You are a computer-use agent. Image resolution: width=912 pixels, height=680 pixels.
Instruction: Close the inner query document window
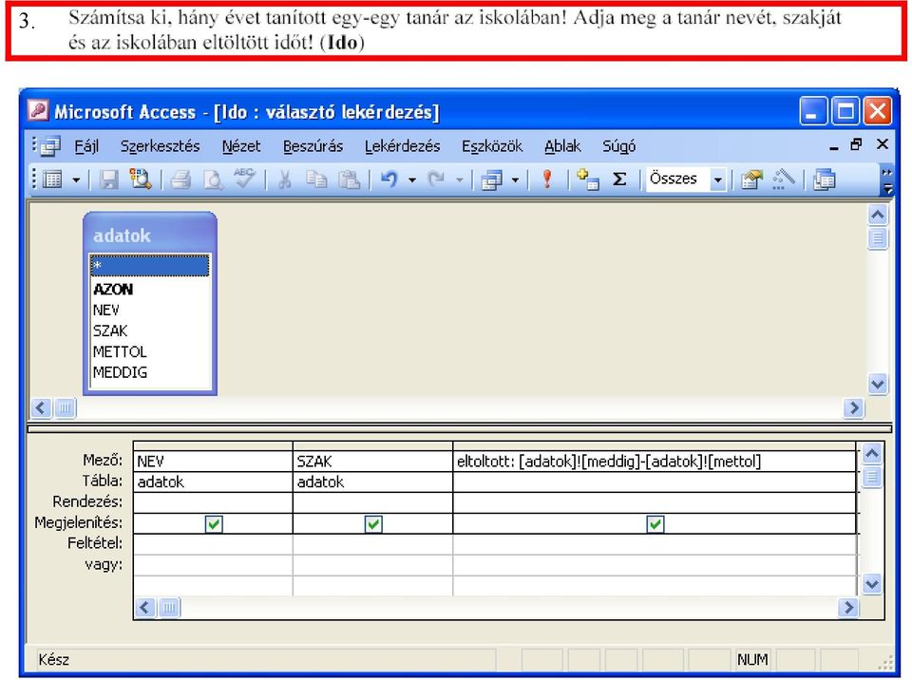click(883, 144)
